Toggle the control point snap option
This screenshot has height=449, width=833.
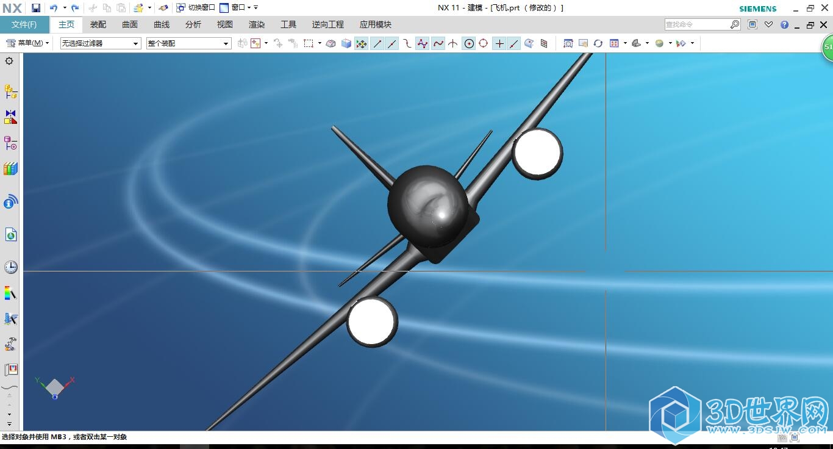point(407,43)
